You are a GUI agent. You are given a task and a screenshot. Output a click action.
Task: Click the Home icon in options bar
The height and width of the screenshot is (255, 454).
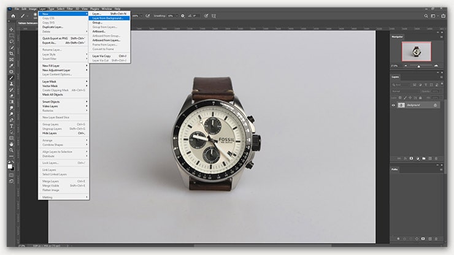pos(13,16)
